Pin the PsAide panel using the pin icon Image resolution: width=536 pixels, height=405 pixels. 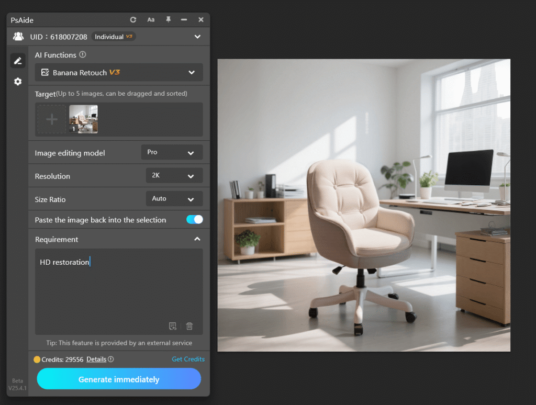(167, 19)
